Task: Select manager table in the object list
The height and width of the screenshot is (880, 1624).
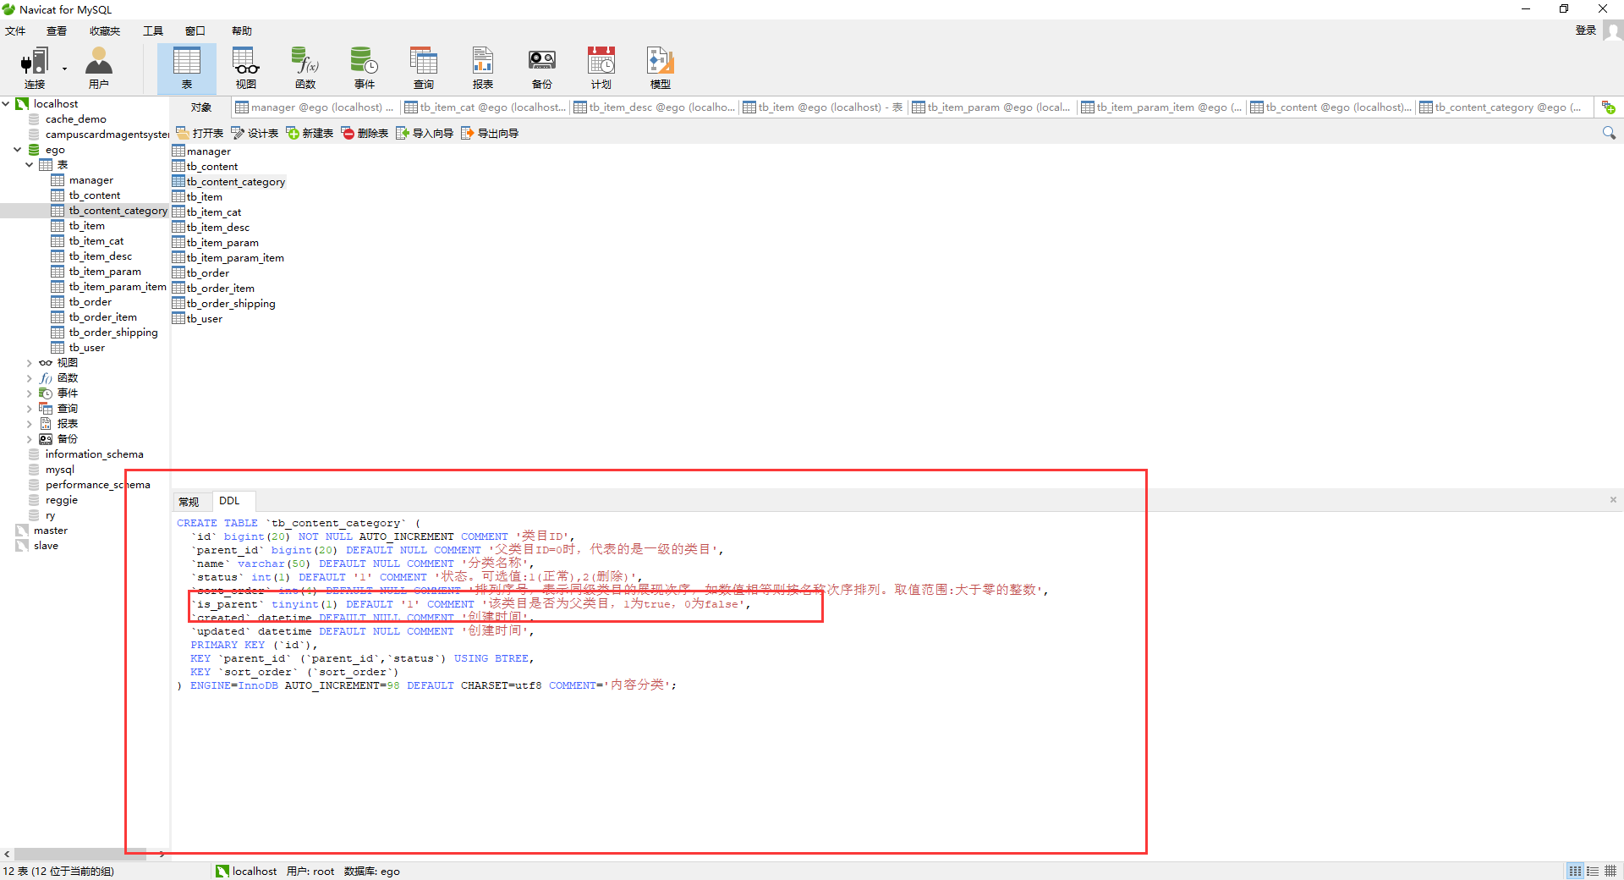Action: [208, 151]
